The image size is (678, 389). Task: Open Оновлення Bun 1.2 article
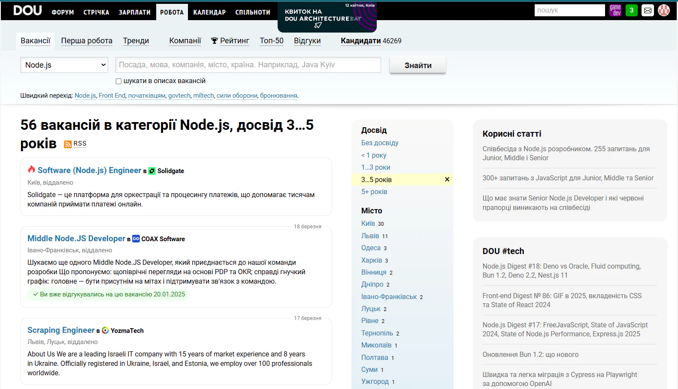pos(530,355)
